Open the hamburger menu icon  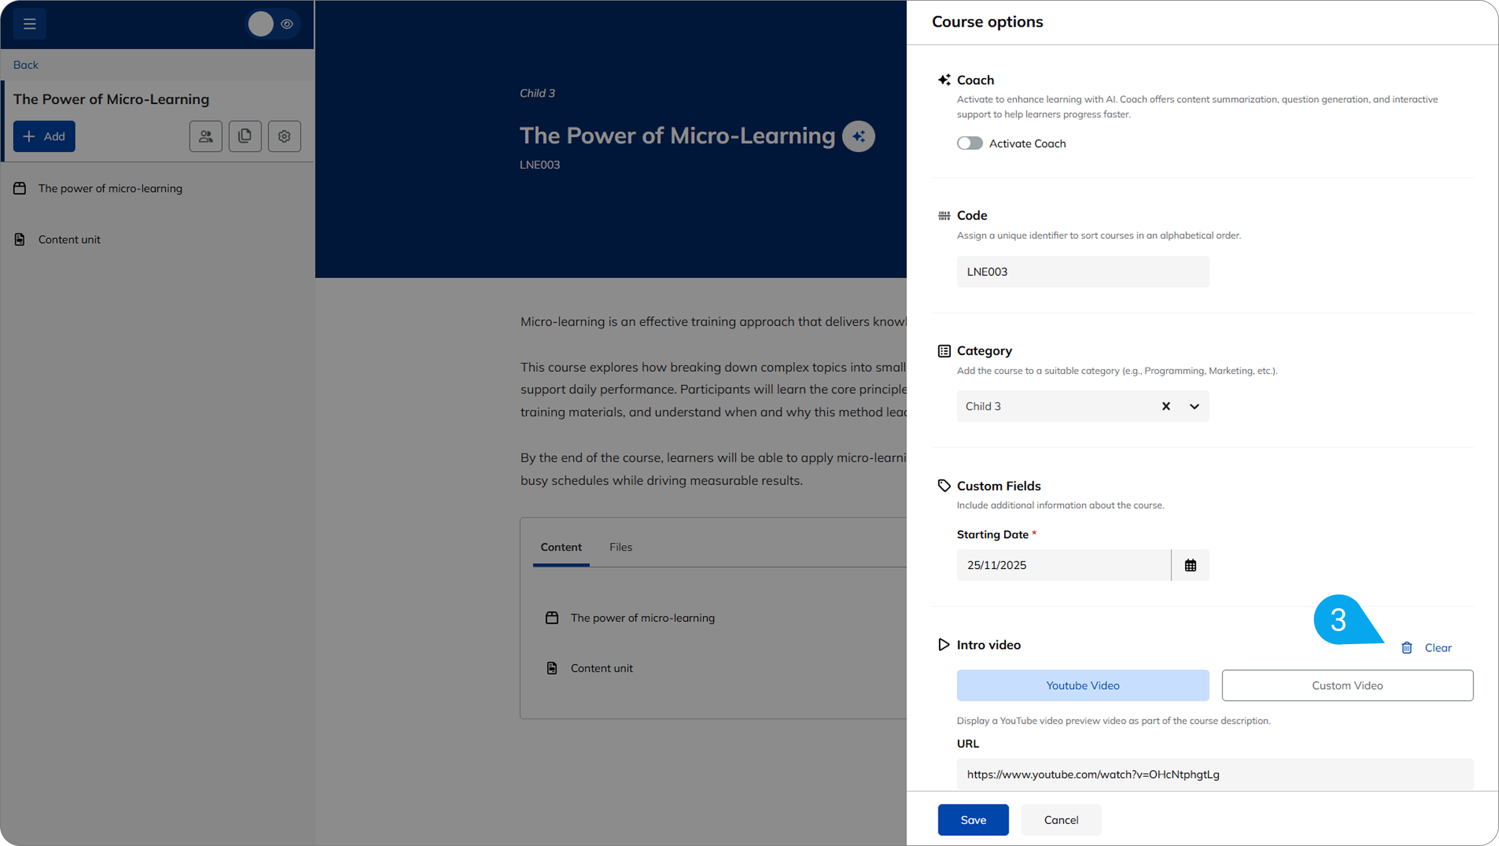[x=29, y=24]
